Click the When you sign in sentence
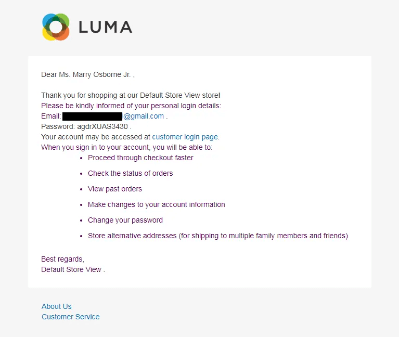The image size is (399, 337). (x=127, y=147)
